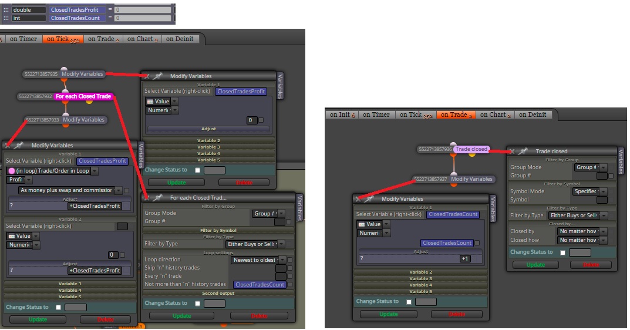630x330 pixels.
Task: Toggle Change Status to checkbox in ClosedTradesCount panel
Action: click(x=409, y=301)
